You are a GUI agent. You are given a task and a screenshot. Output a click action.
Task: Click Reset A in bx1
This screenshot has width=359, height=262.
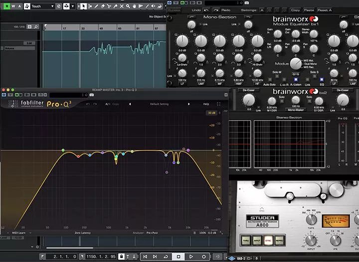pos(325,10)
